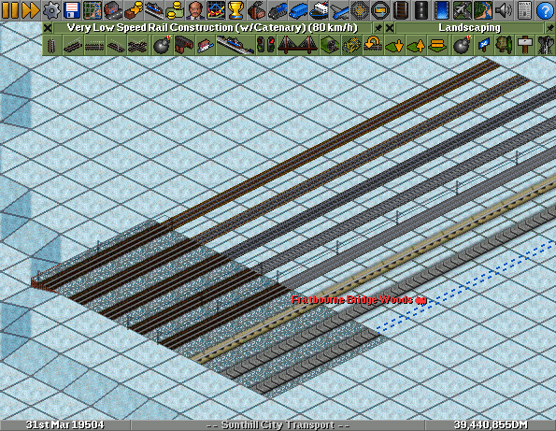556x431 pixels.
Task: Build a rail waypoint
Action: 206,45
